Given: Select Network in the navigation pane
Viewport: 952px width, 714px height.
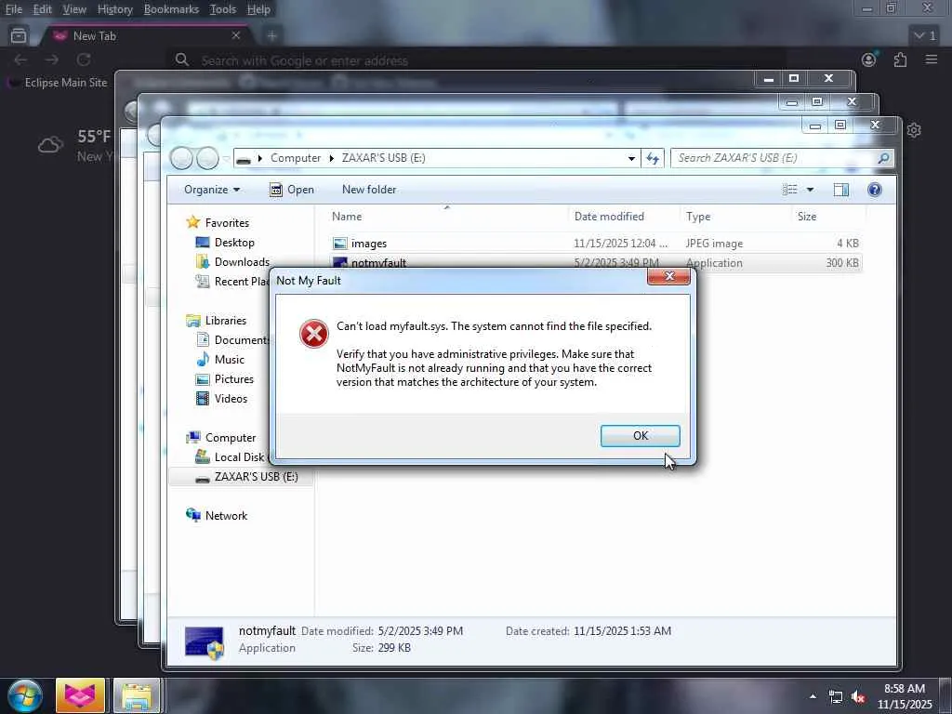Looking at the screenshot, I should pos(226,515).
